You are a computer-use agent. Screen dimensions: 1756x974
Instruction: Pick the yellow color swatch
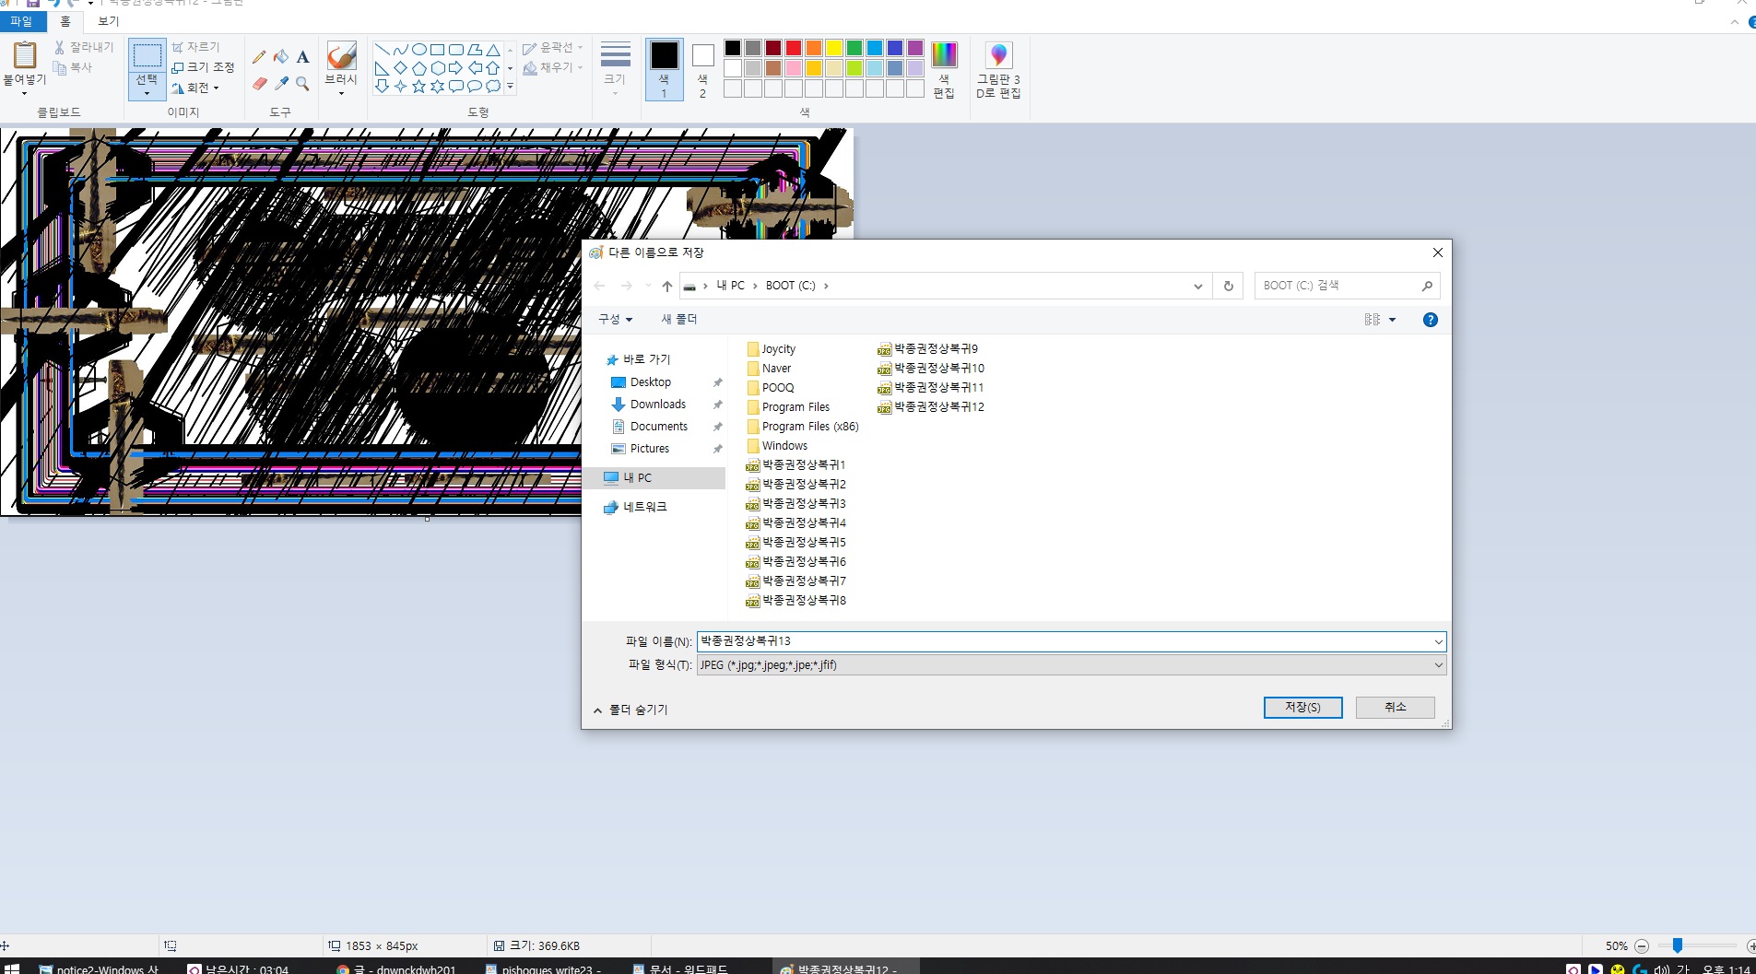point(834,48)
